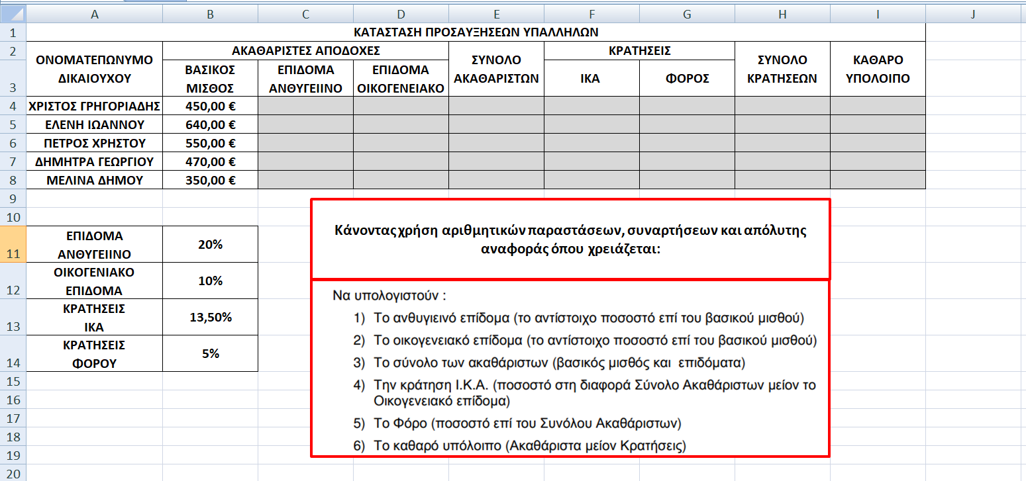Image resolution: width=1026 pixels, height=481 pixels.
Task: Click the title cell ΚΑΤΑΣΤΑΣΗ ΠΡΟΣΑΥΞΗΣΕΩΝ ΥΠΑΛΛΗΛΩΝ
Action: 476,32
